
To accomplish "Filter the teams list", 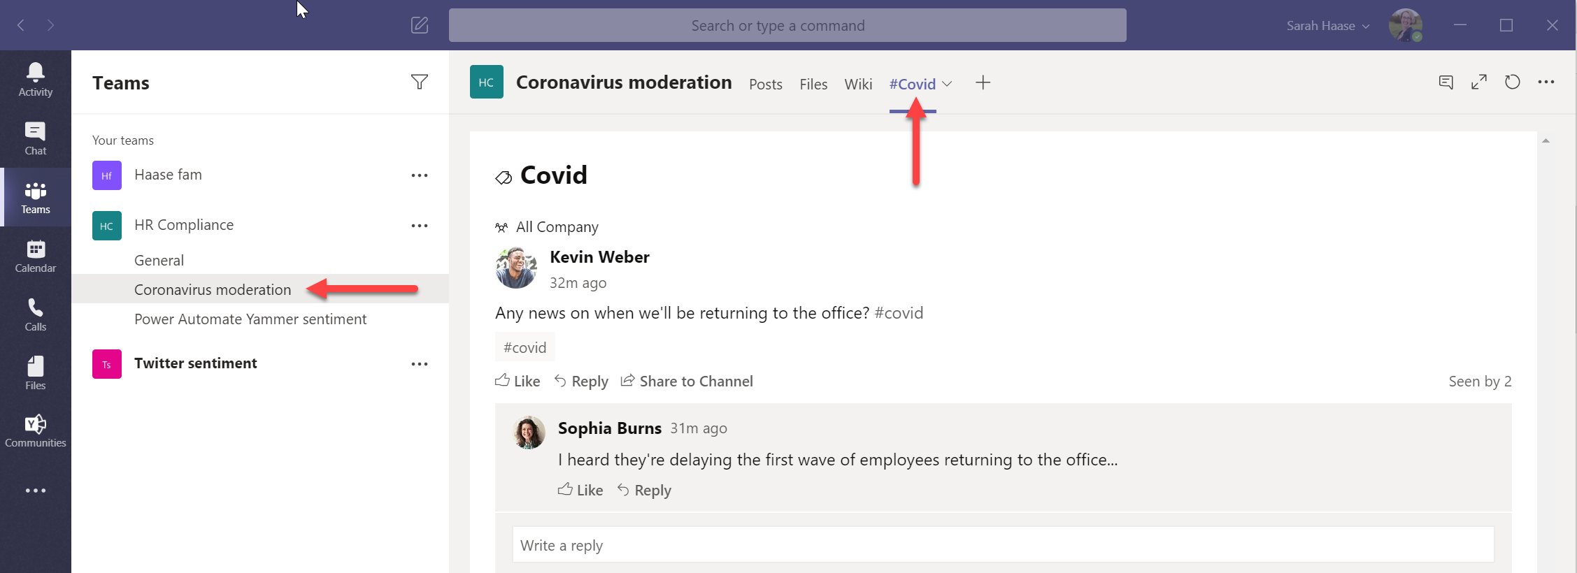I will [x=420, y=82].
